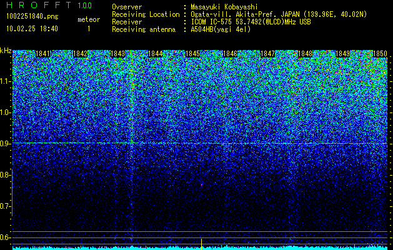Screen dimensions: 393x250
Task: Click the meteor count value 1
Action: [x=89, y=29]
